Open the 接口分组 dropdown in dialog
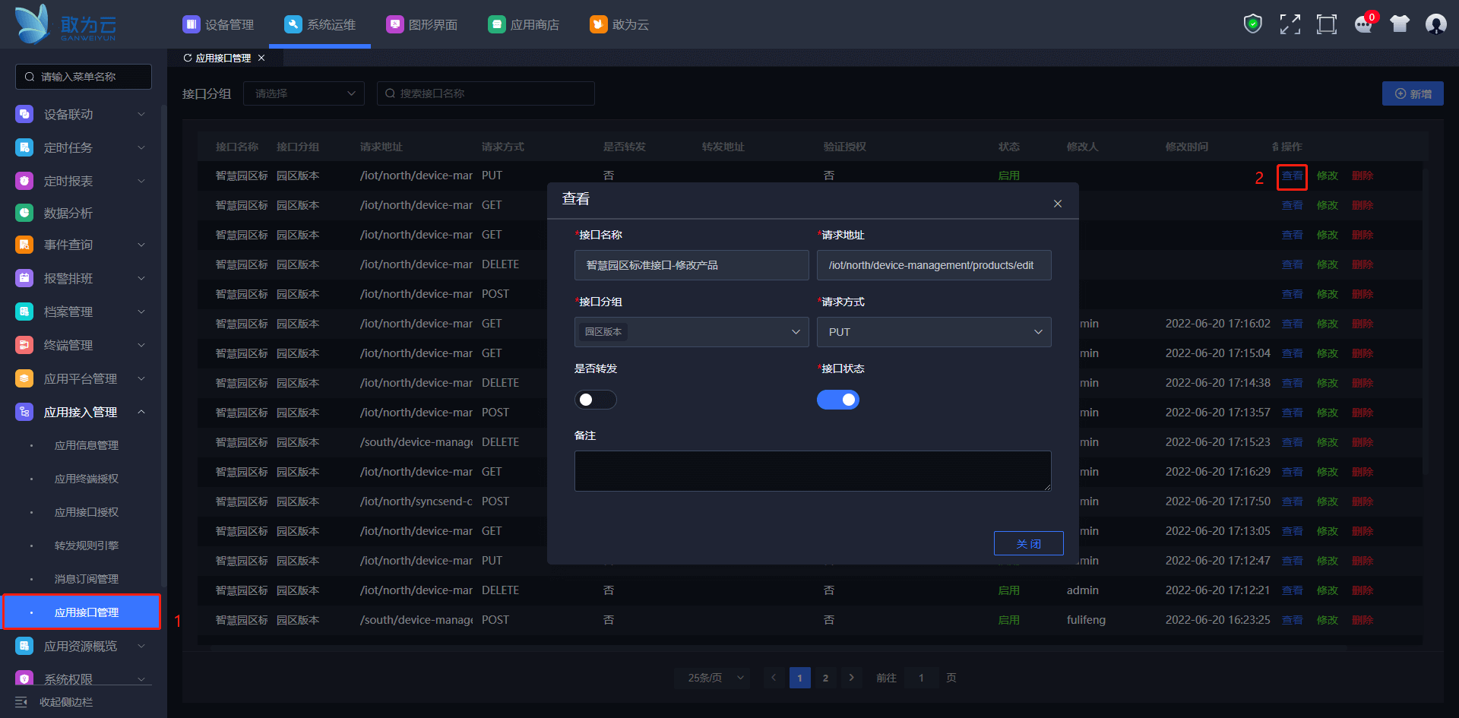The image size is (1459, 718). (x=691, y=332)
